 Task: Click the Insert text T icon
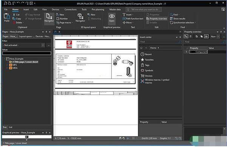pyautogui.click(x=124, y=15)
